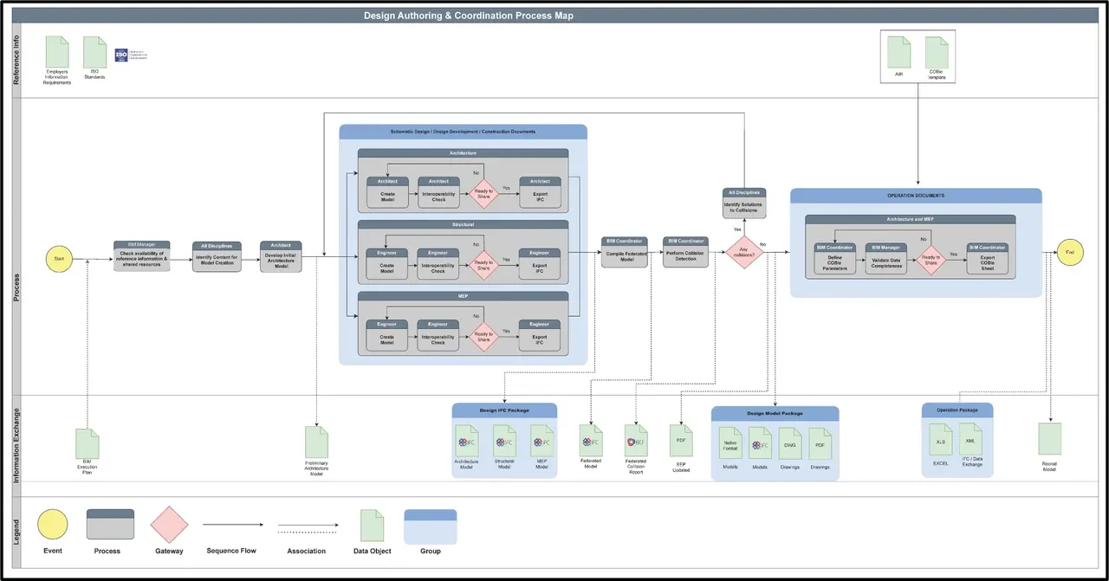Click the XML IFC / Data Exchange icon

[x=970, y=439]
